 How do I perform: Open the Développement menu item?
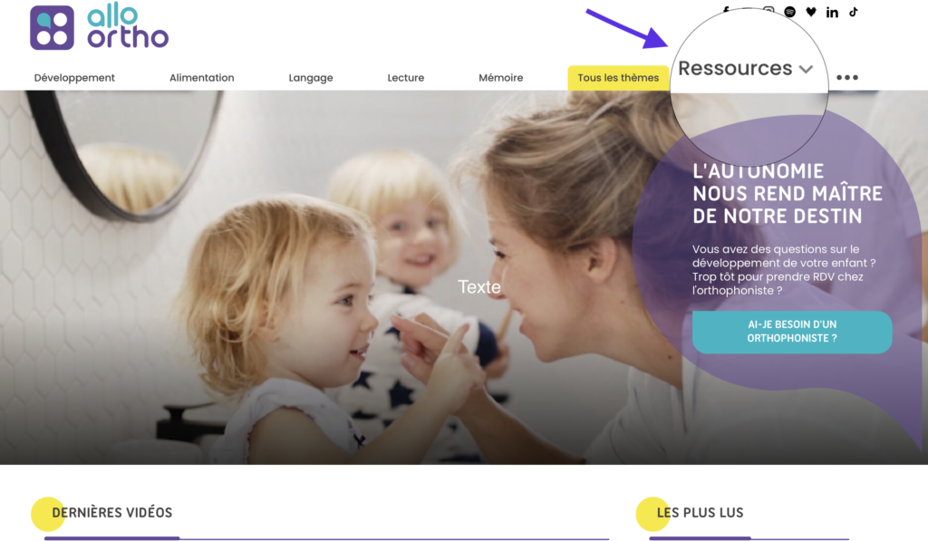pyautogui.click(x=74, y=78)
